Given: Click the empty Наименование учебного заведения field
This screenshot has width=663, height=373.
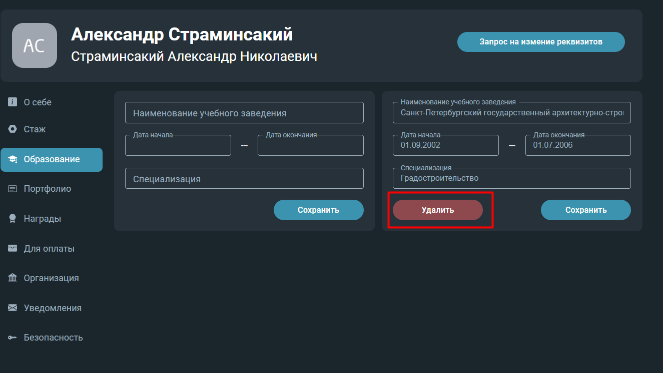Looking at the screenshot, I should (244, 113).
